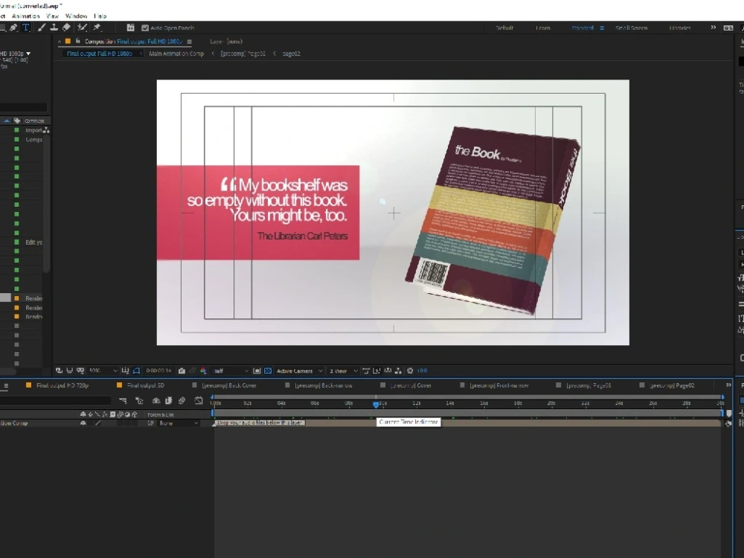Image resolution: width=744 pixels, height=558 pixels.
Task: Switch to the Learn workspace
Action: [543, 28]
